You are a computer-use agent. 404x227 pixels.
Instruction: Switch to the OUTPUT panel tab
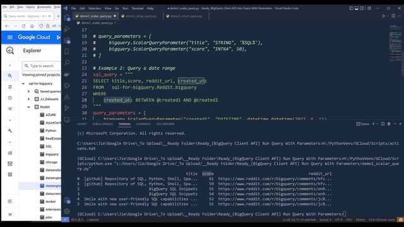(x=82, y=124)
